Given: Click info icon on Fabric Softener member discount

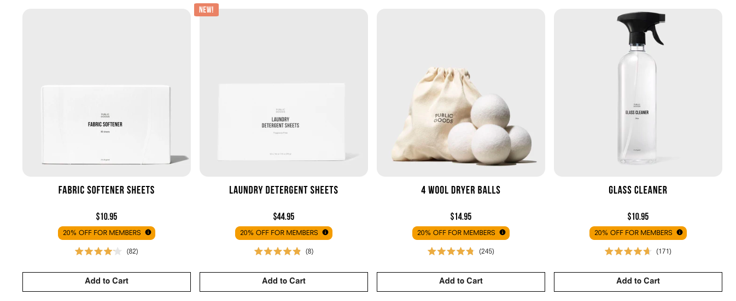Looking at the screenshot, I should click(x=148, y=232).
